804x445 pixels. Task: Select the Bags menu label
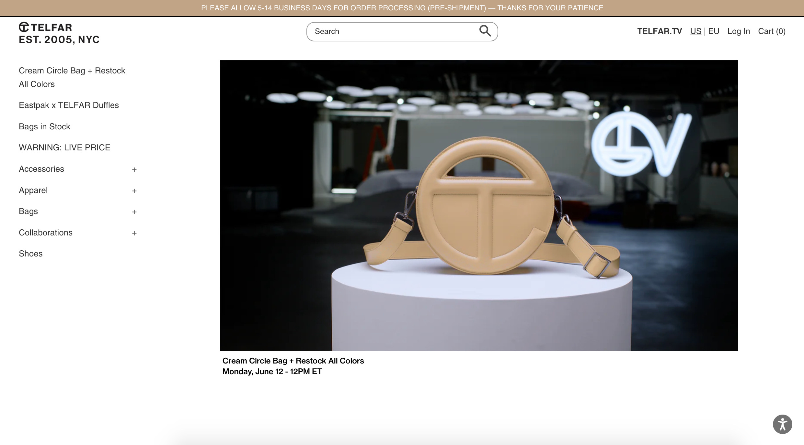point(28,211)
